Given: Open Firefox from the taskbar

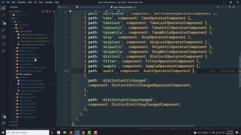Looking at the screenshot, I should coord(71,132).
